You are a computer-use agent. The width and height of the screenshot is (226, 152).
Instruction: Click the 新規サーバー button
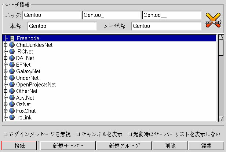[68, 146]
